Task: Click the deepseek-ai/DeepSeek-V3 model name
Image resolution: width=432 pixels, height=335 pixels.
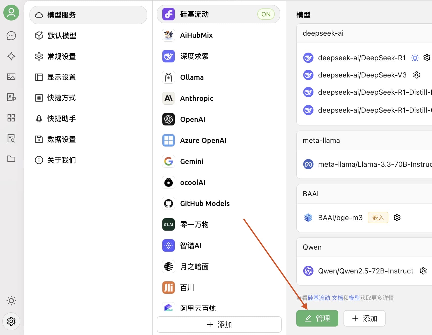Action: 362,75
